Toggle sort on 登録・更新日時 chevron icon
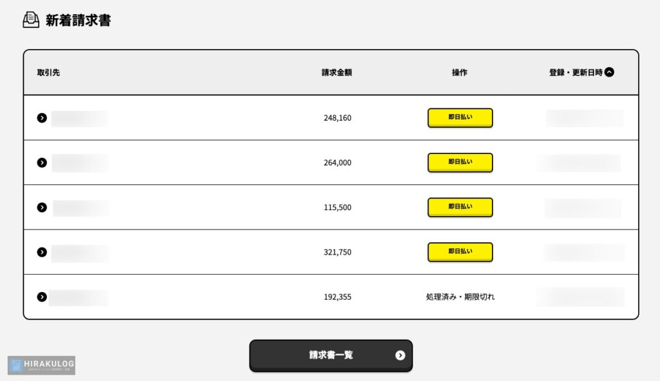 pos(609,72)
